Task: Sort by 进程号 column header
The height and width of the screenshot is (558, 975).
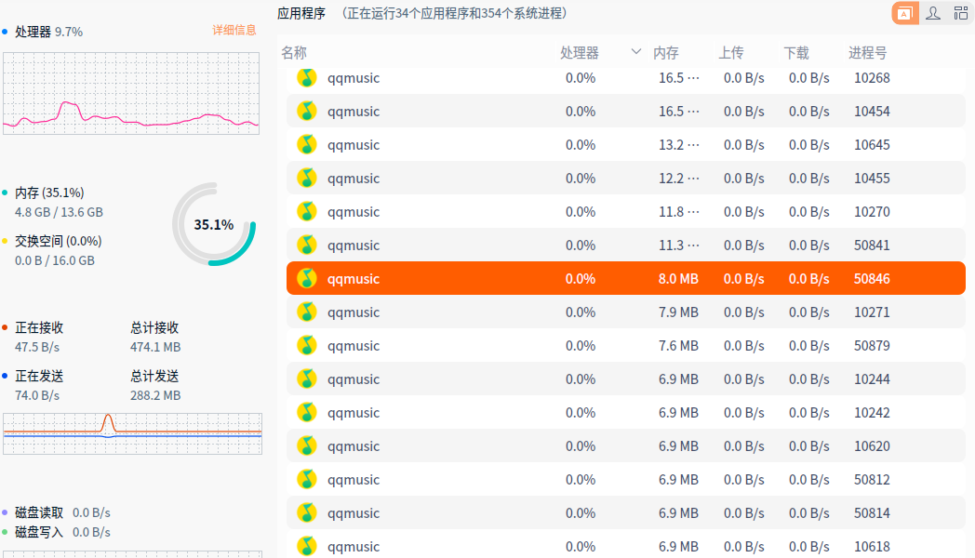Action: [868, 53]
